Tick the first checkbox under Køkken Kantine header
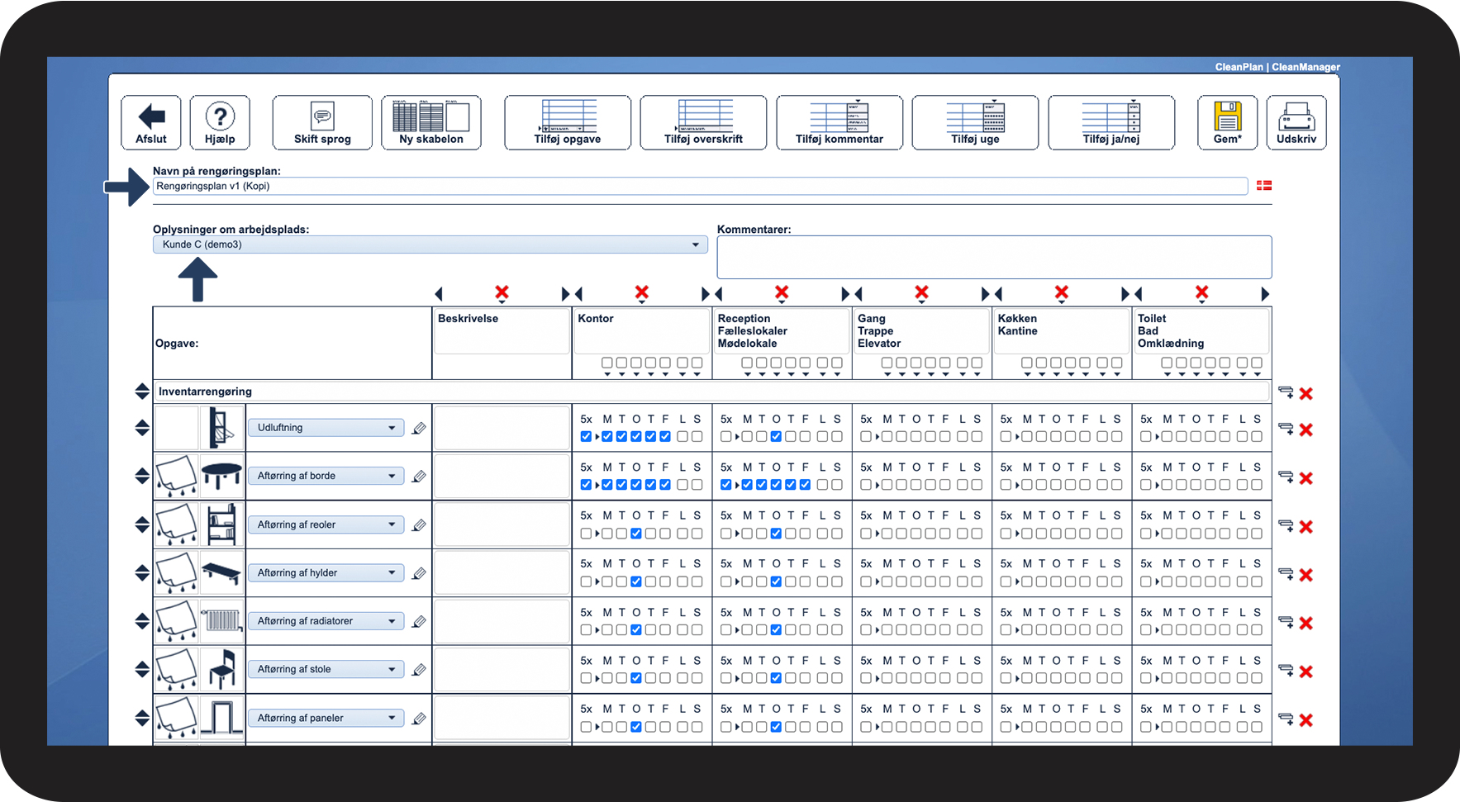The height and width of the screenshot is (802, 1460). coord(1027,363)
